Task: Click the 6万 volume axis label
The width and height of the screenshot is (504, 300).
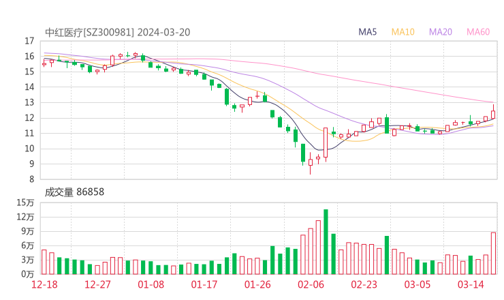Action: (27, 245)
